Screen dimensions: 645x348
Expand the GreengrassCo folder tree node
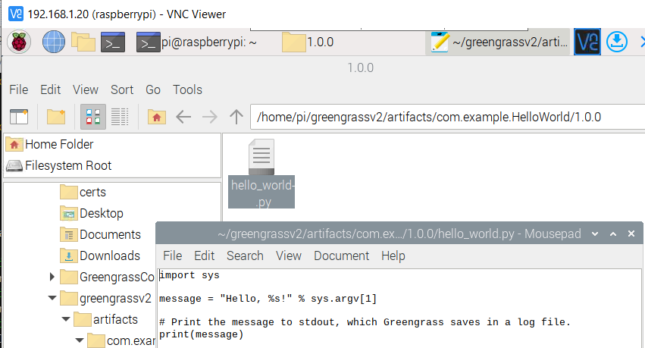(52, 277)
